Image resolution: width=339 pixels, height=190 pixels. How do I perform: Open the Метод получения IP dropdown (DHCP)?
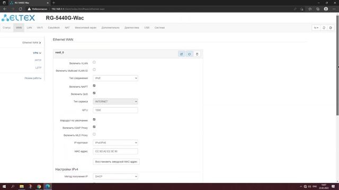115,176
